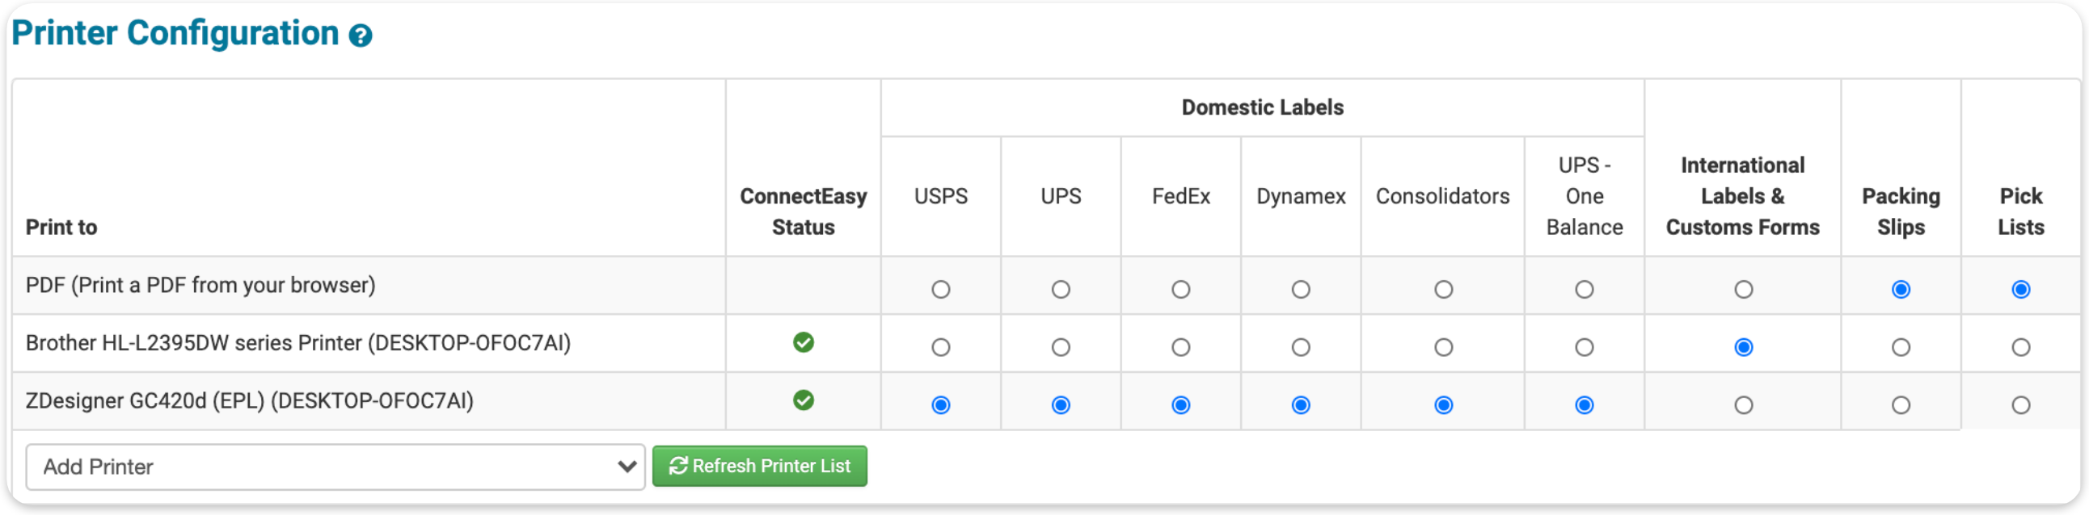Click the Brother printer's green ConnectEasy checkmark
The width and height of the screenshot is (2089, 515).
point(803,342)
